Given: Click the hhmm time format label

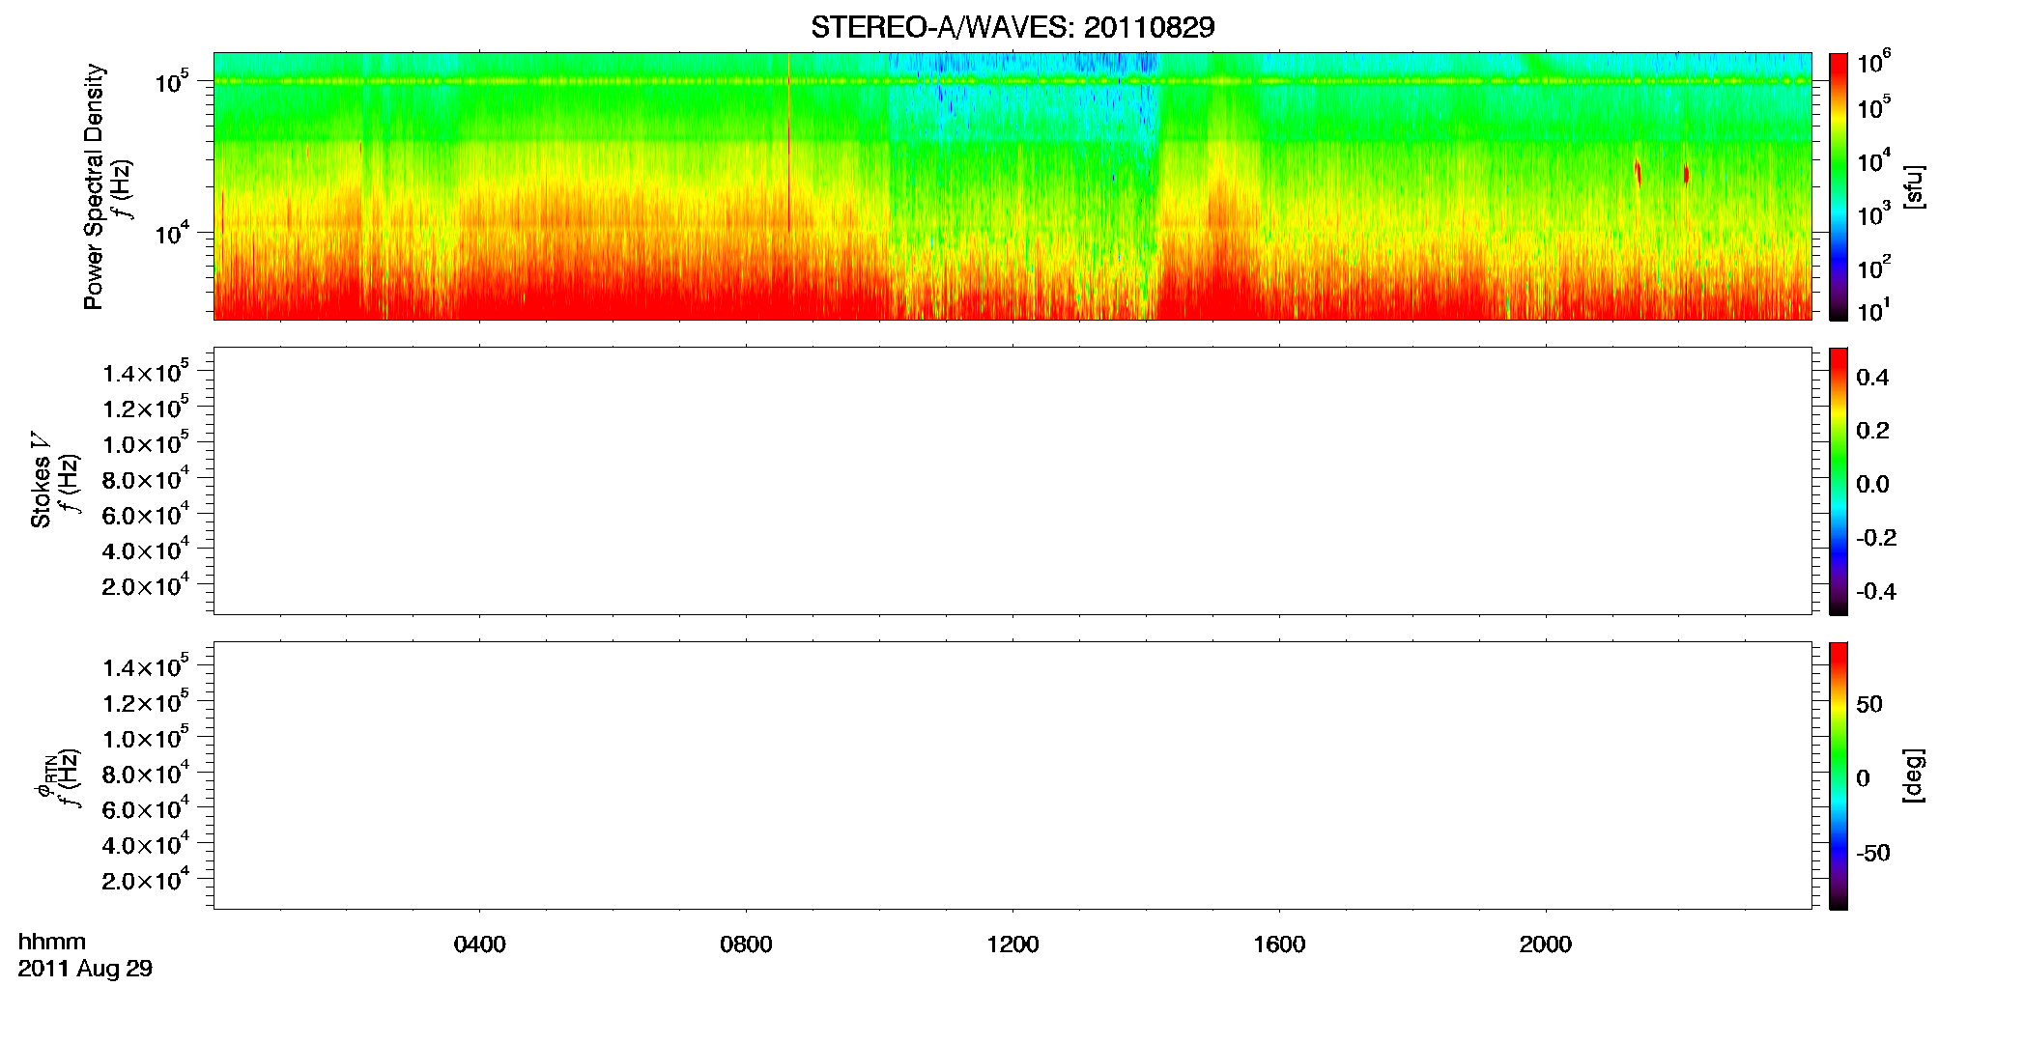Looking at the screenshot, I should click(x=52, y=942).
